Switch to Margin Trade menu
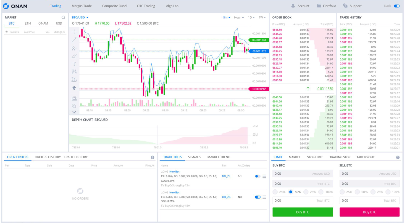The image size is (405, 223). [x=82, y=6]
